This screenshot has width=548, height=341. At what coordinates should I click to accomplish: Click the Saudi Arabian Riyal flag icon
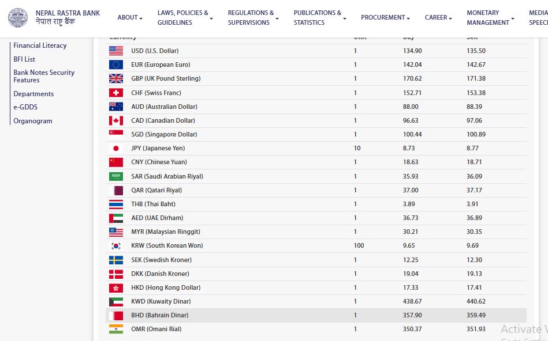115,176
